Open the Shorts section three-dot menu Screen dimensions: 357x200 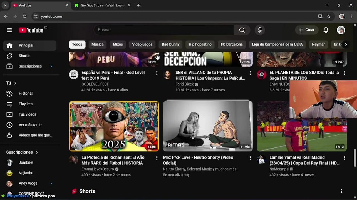tap(341, 191)
